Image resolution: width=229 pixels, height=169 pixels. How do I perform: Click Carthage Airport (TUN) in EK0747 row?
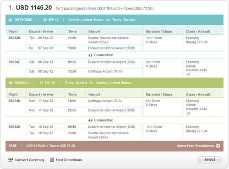pos(105,71)
